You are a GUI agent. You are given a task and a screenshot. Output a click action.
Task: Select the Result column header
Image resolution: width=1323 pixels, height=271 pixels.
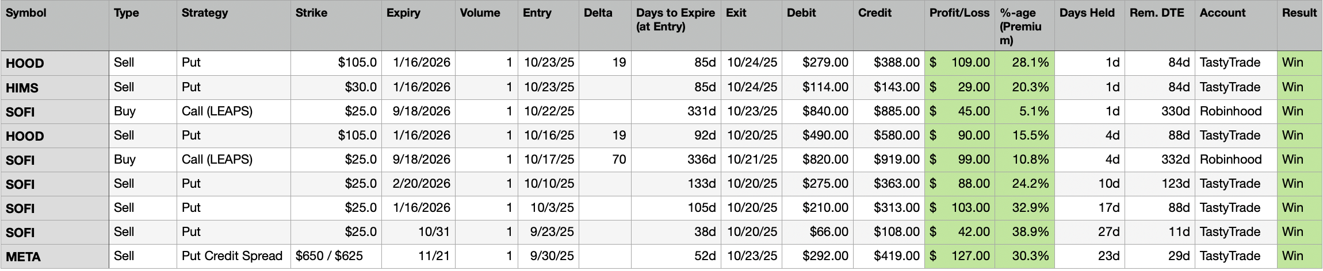(x=1299, y=13)
